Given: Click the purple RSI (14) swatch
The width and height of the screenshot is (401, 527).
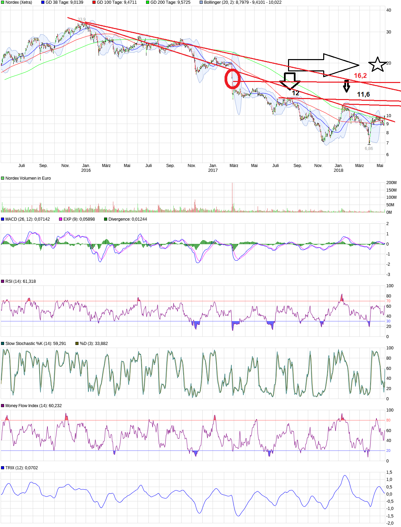Looking at the screenshot, I should (x=3, y=281).
